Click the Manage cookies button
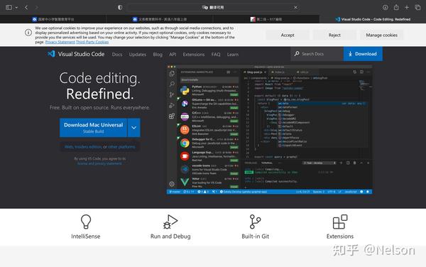This screenshot has width=426, height=267. tap(381, 35)
